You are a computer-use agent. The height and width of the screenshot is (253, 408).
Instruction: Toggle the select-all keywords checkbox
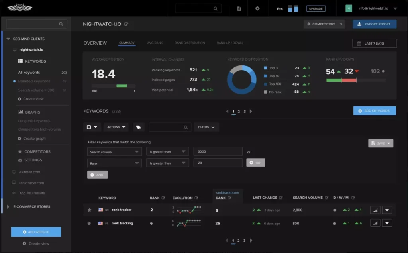(x=89, y=127)
